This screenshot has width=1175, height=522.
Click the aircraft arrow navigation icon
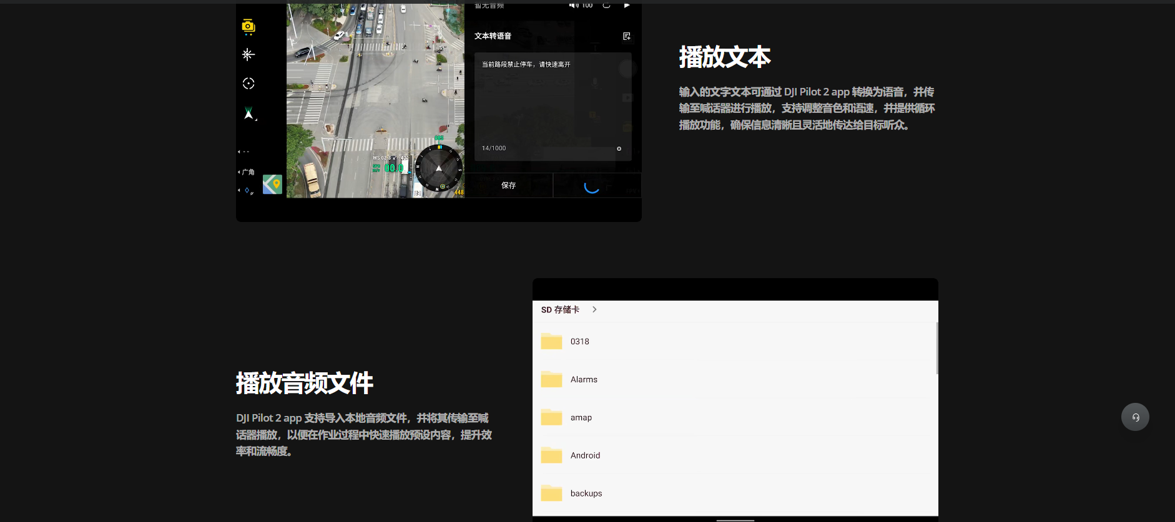click(248, 114)
